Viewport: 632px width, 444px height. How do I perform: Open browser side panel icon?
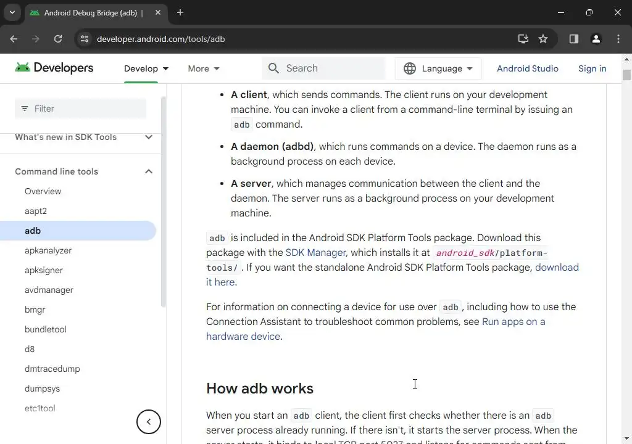(573, 39)
